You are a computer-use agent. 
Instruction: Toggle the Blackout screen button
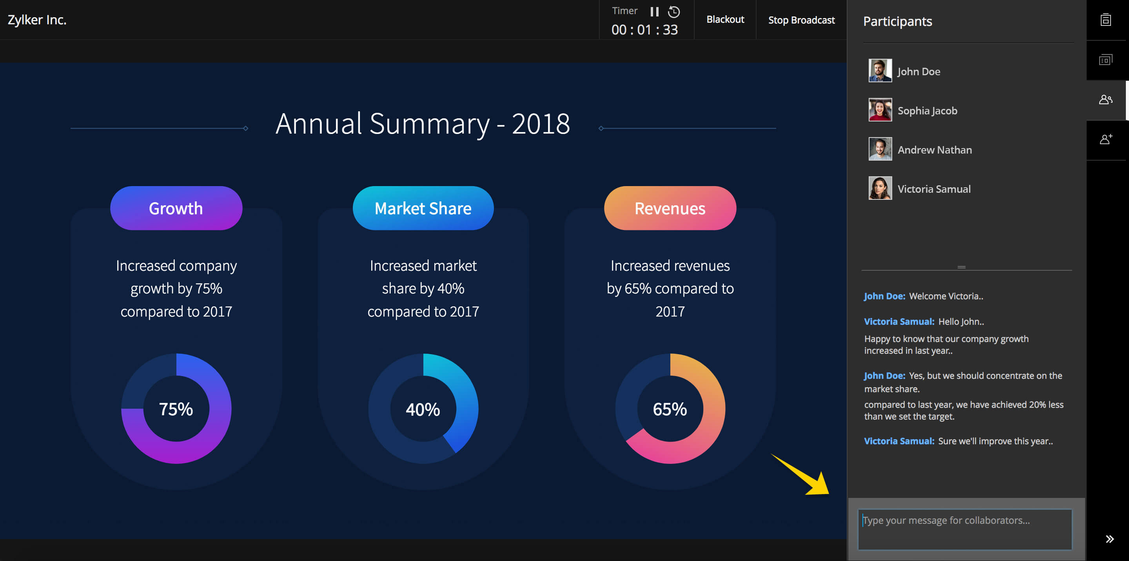pyautogui.click(x=724, y=20)
